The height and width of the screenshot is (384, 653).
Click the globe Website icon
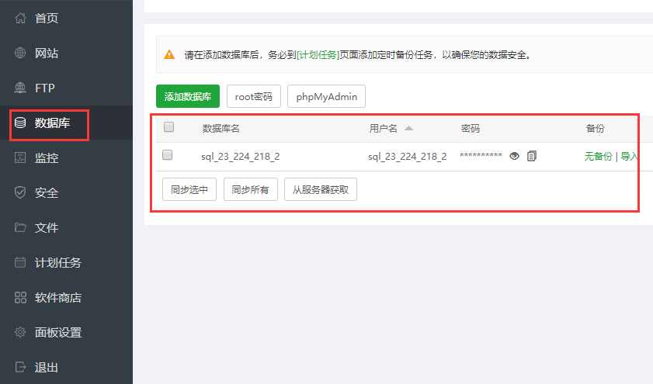(20, 54)
